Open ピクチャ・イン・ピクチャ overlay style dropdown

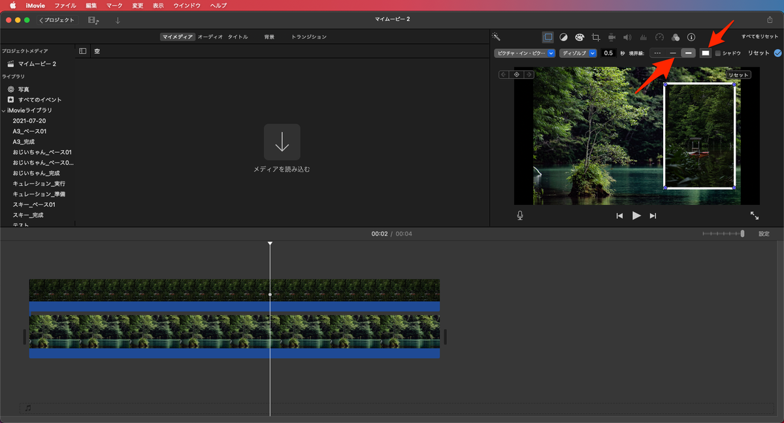click(x=525, y=54)
